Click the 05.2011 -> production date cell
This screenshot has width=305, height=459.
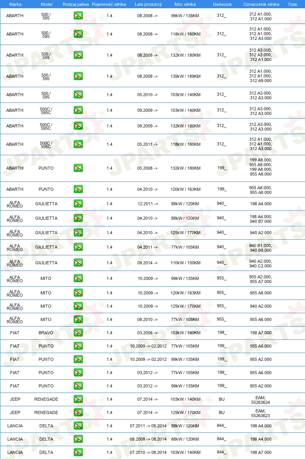click(147, 144)
